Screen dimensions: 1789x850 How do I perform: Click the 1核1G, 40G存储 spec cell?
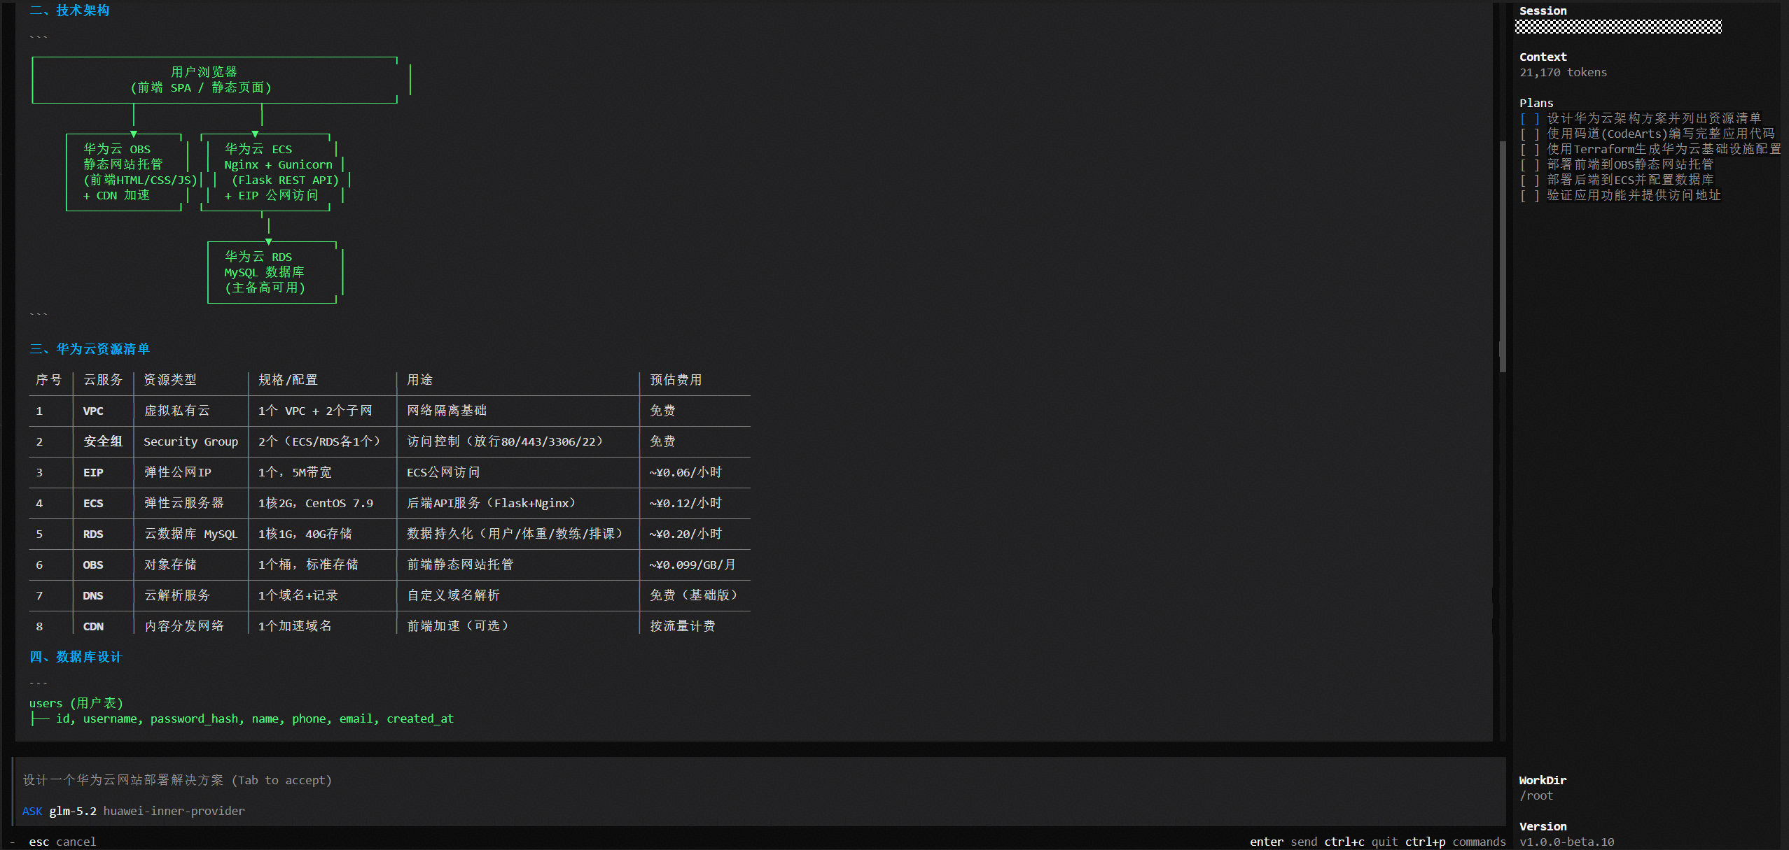(305, 534)
